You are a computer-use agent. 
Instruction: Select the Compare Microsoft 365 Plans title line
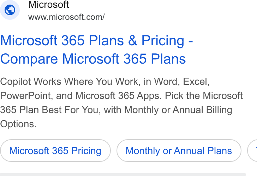pos(93,59)
